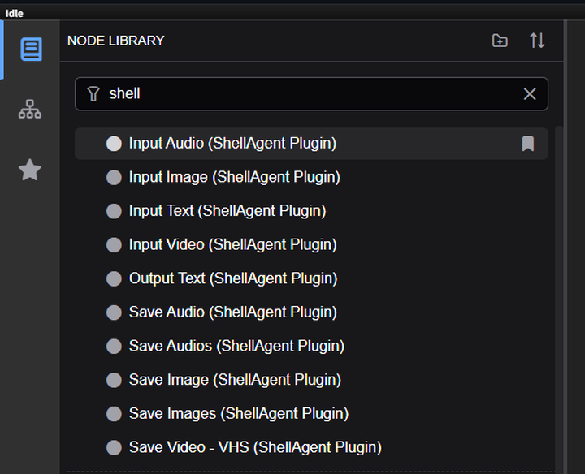This screenshot has width=585, height=474.
Task: Click the circle icon beside Input Image
Action: (114, 178)
